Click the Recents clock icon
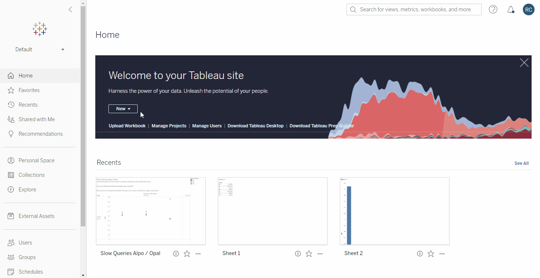This screenshot has width=540, height=278. click(11, 105)
